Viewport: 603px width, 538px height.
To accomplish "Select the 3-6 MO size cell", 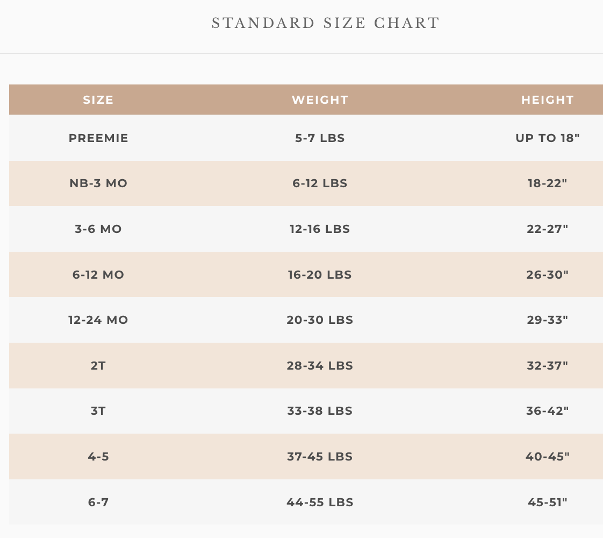I will [98, 229].
